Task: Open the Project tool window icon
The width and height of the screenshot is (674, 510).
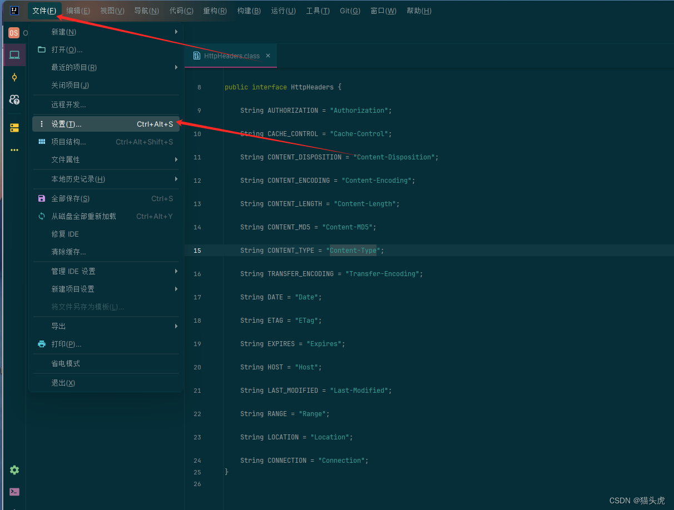Action: pyautogui.click(x=14, y=54)
